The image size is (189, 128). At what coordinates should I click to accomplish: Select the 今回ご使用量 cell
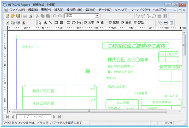[43, 103]
